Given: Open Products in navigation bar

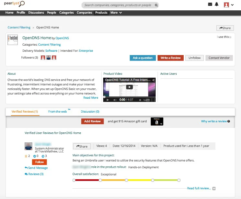Looking at the screenshot, I should pos(101,13).
